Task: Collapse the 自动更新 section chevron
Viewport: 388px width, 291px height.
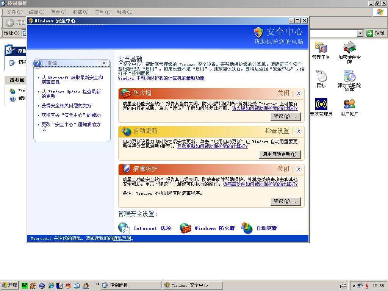Action: tap(299, 131)
